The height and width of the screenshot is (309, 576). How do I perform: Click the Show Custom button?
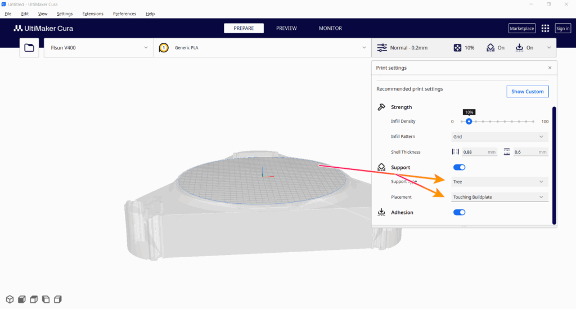click(x=528, y=92)
